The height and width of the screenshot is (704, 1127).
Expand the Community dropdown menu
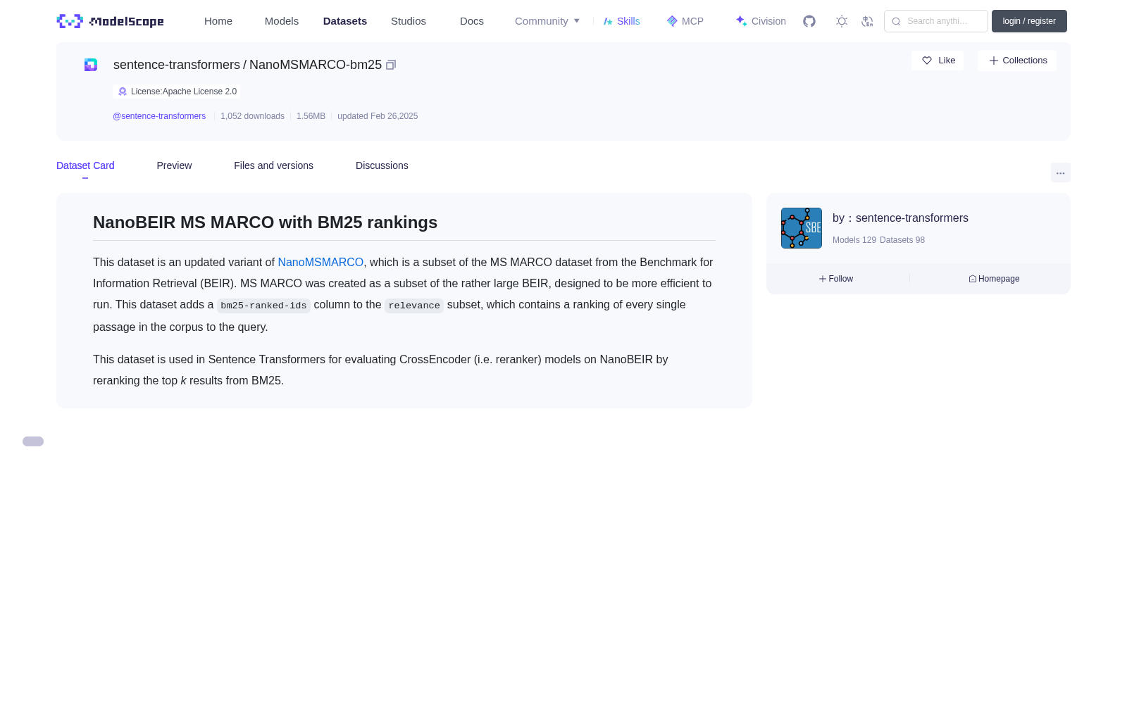[547, 21]
